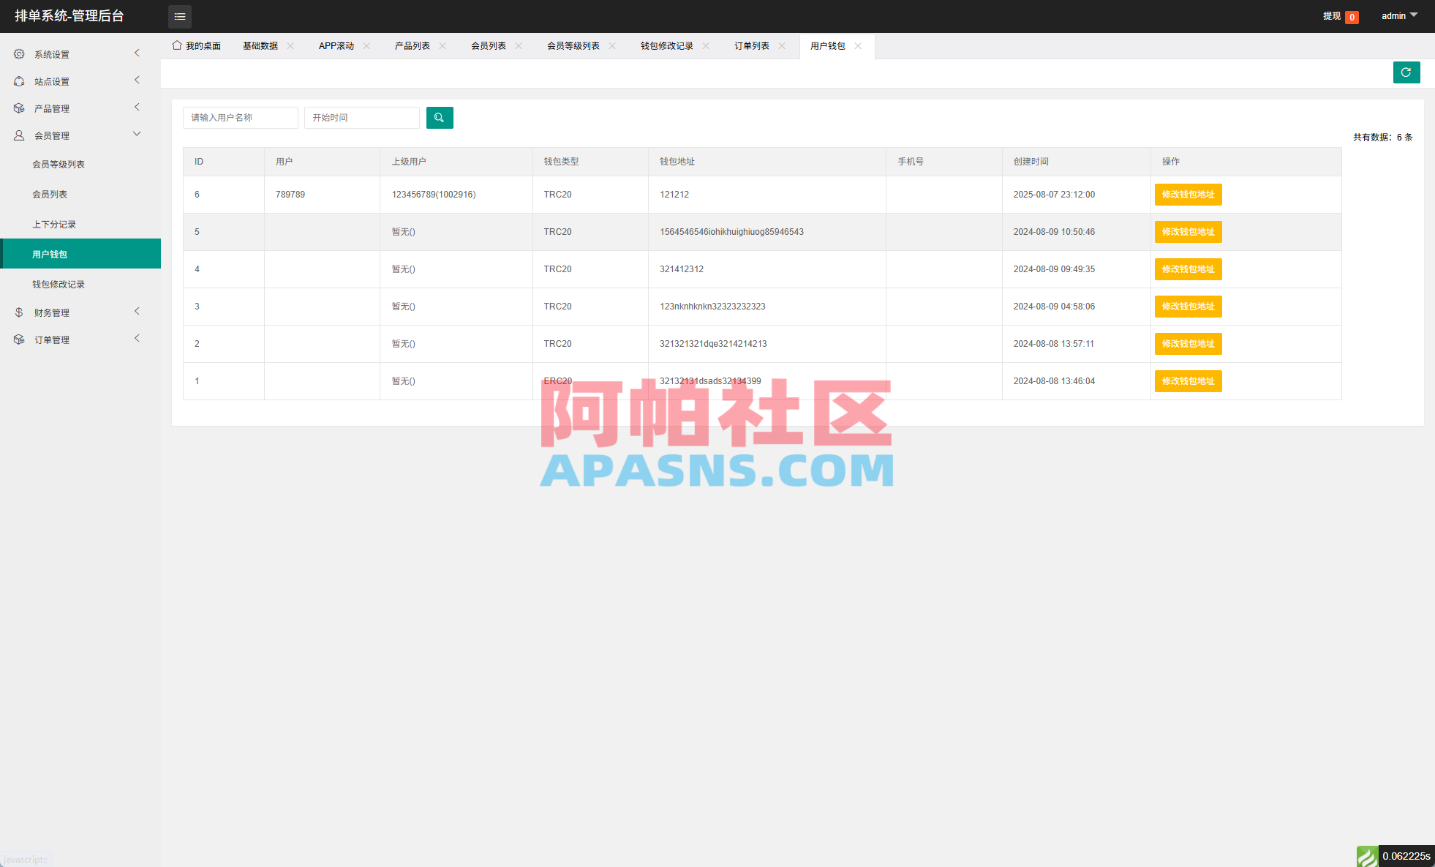The image size is (1435, 867).
Task: Close the APP滚动 tab
Action: click(x=368, y=45)
